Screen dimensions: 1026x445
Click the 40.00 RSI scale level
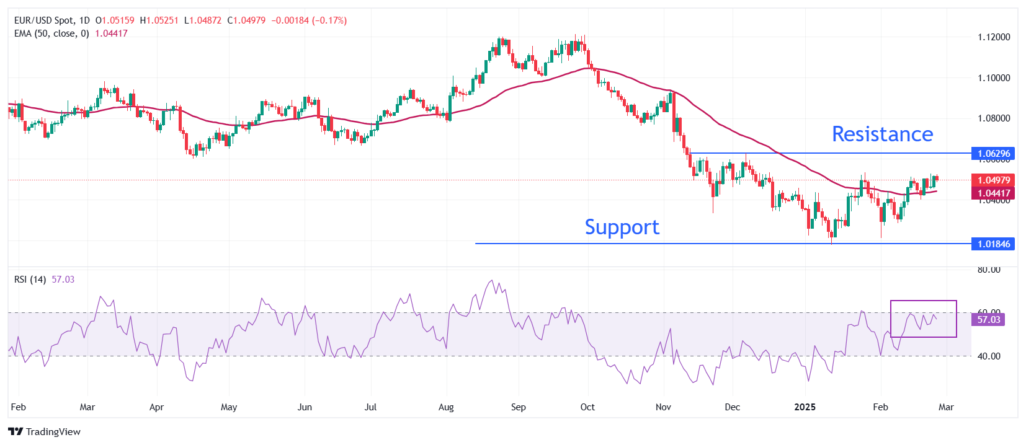[989, 356]
